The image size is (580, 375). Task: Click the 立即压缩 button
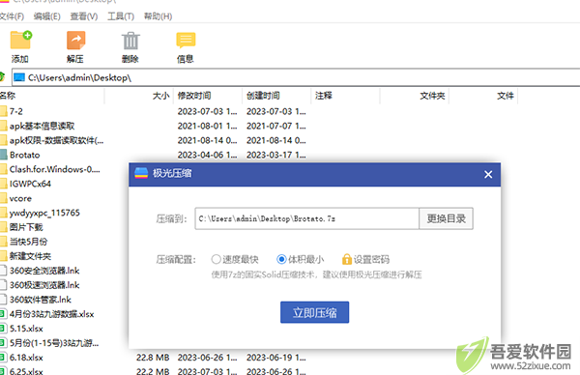(314, 312)
